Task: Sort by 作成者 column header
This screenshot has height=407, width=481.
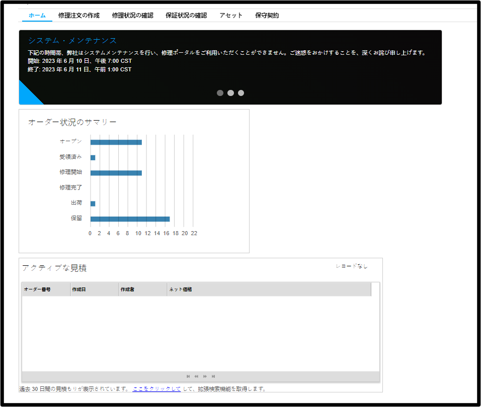Action: pyautogui.click(x=143, y=289)
